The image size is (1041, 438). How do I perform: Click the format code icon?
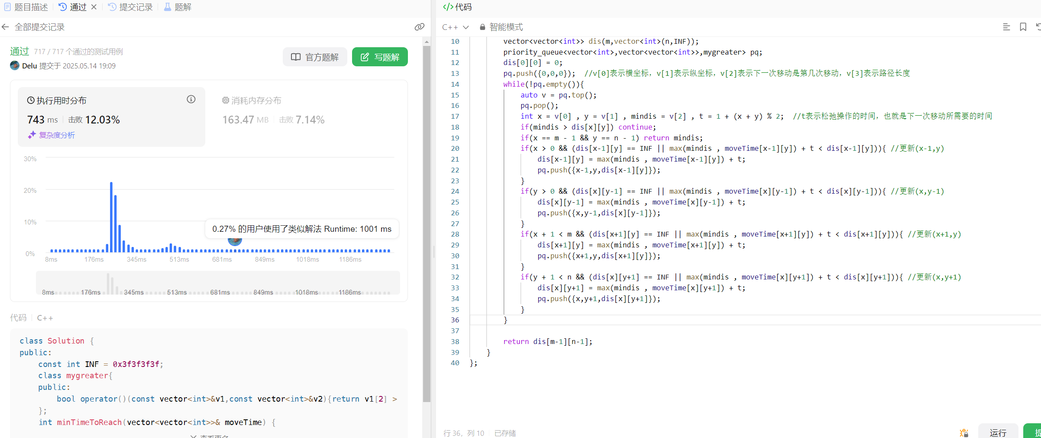(1006, 27)
